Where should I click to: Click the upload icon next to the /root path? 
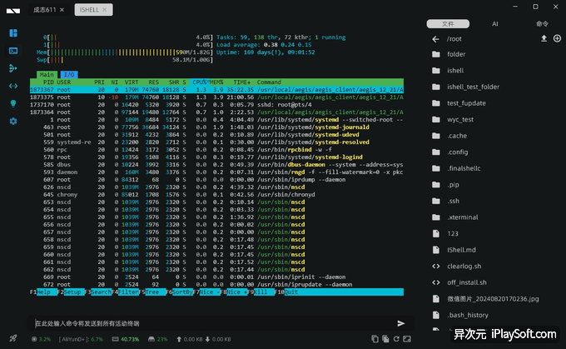[x=544, y=38]
